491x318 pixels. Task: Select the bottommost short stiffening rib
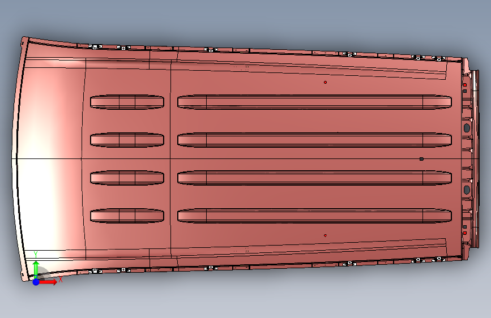(127, 216)
